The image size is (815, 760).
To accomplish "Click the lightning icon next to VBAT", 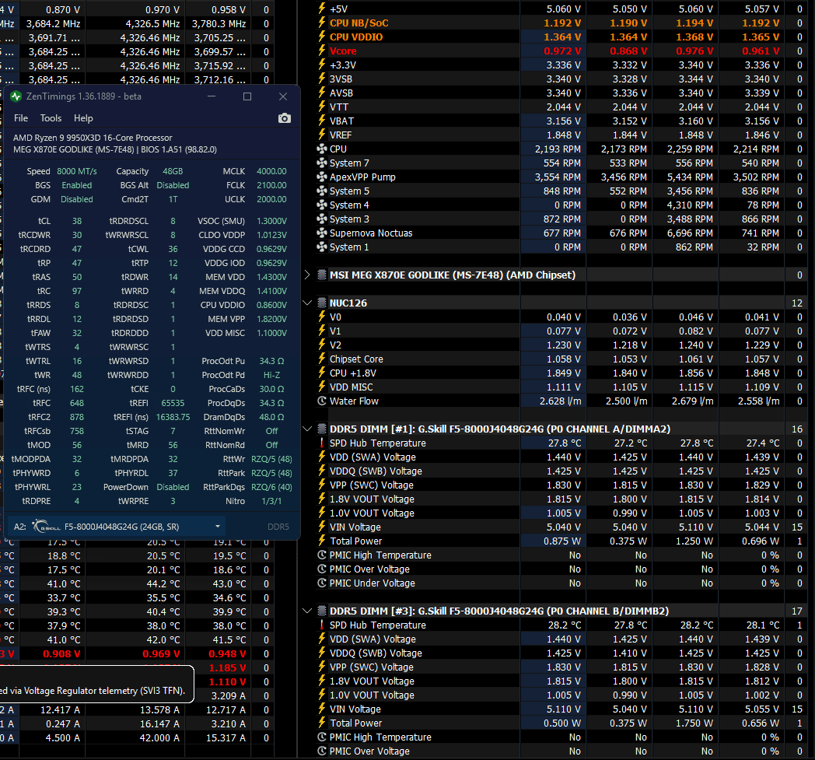I will tap(322, 121).
